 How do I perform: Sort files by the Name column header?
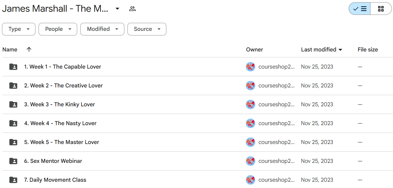[10, 49]
